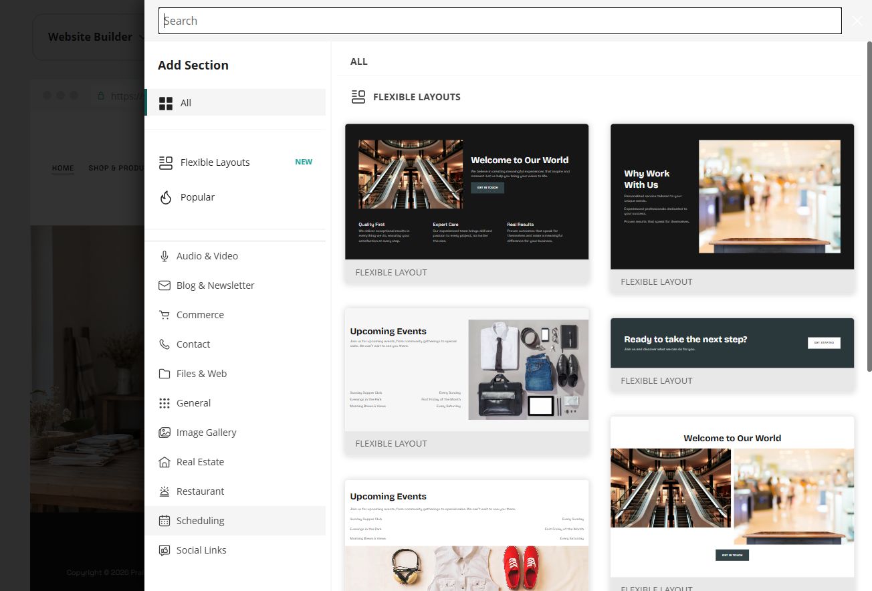This screenshot has height=591, width=872.
Task: Open Flexible Layouts category icon
Action: point(166,162)
